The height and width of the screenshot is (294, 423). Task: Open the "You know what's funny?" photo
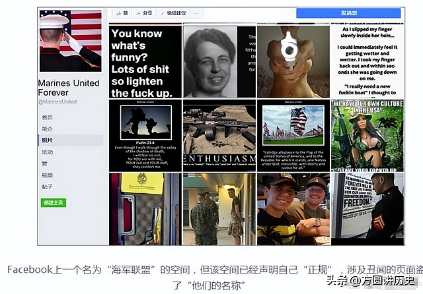[145, 61]
